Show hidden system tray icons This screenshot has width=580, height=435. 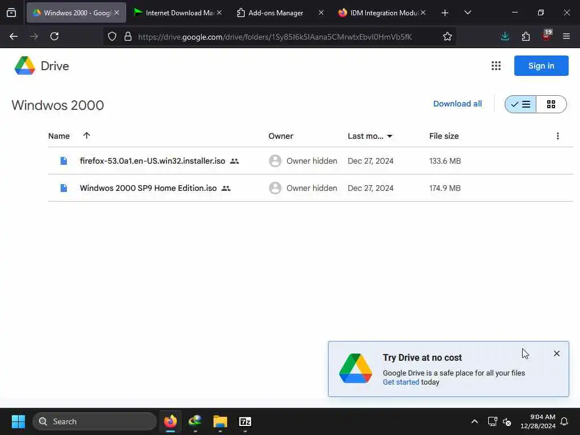tap(474, 421)
